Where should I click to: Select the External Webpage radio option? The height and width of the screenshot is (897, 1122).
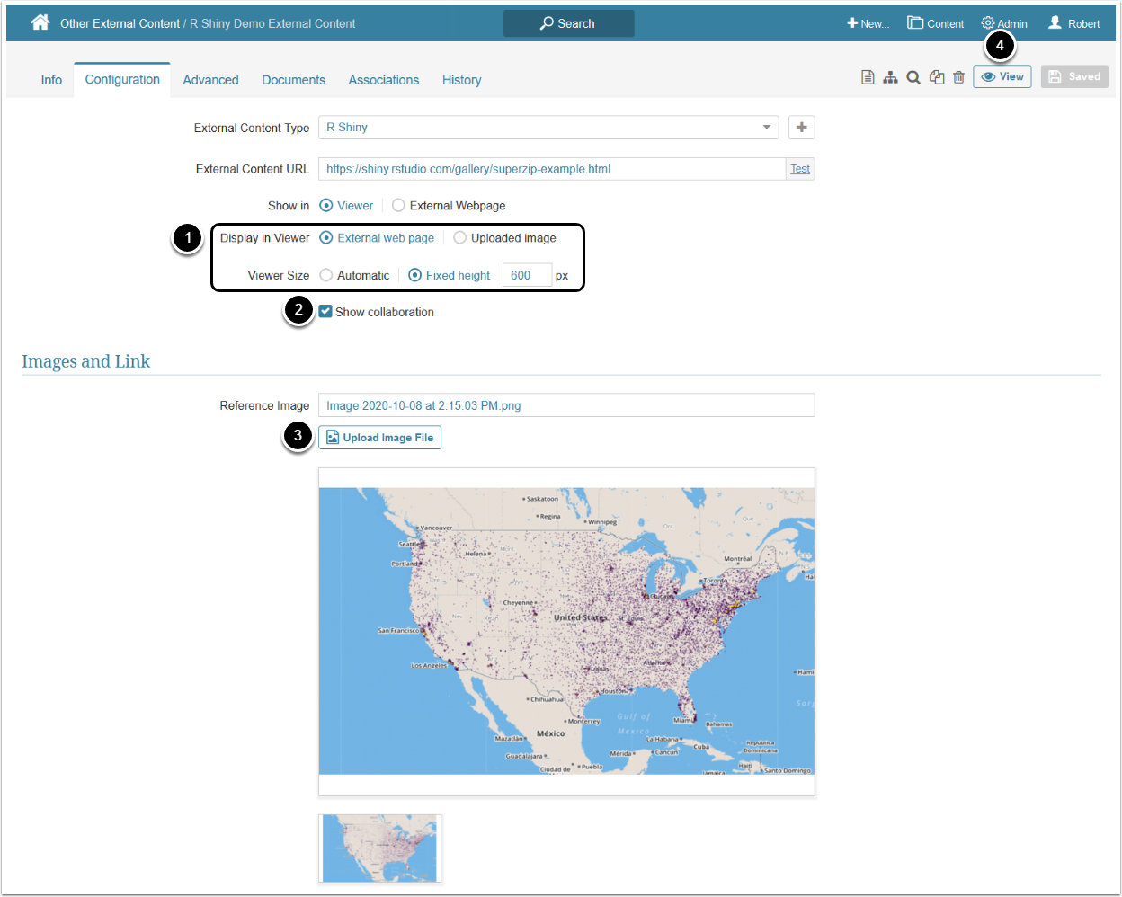(398, 206)
